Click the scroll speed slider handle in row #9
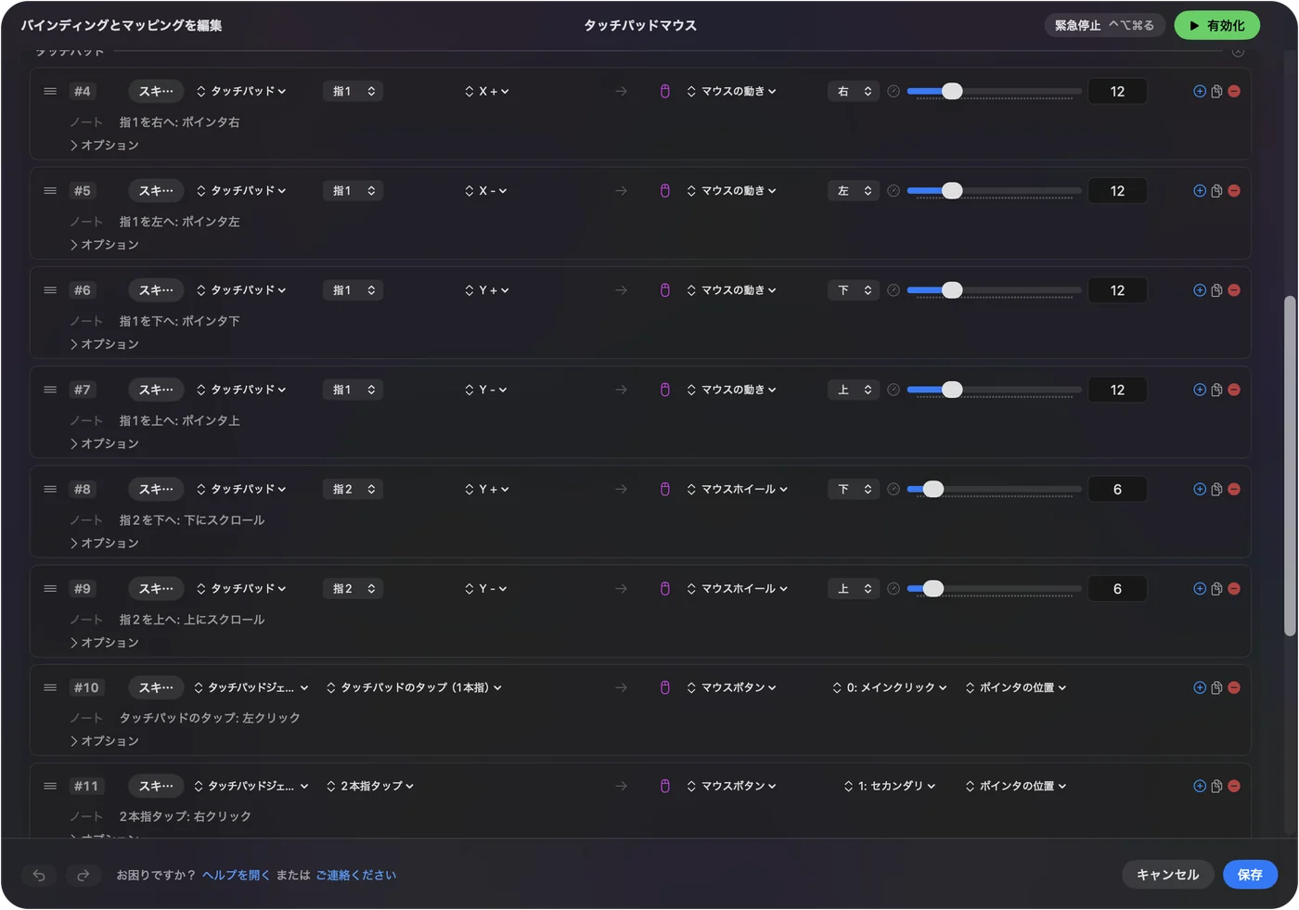Viewport: 1299px width, 910px height. (933, 589)
